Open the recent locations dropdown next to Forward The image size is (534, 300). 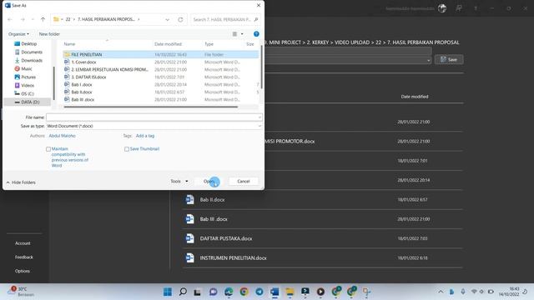(x=33, y=19)
